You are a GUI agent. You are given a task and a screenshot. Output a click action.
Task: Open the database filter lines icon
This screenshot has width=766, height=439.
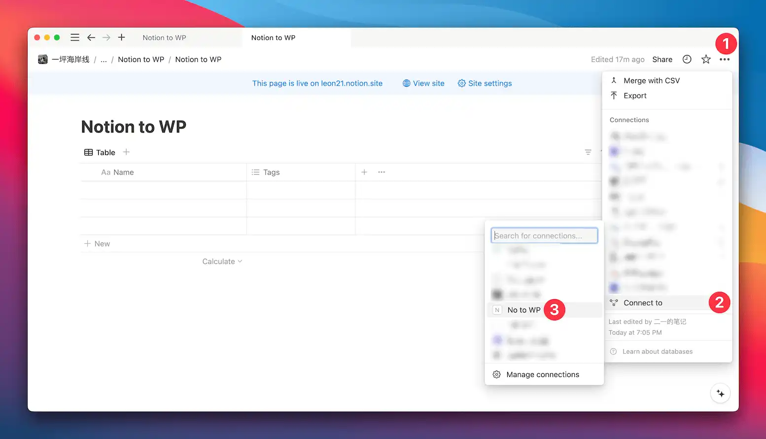coord(588,153)
